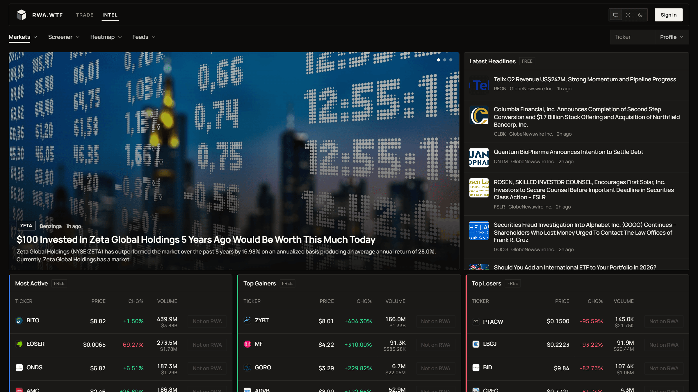The image size is (698, 392).
Task: Click the EOSER ticker icon
Action: (19, 344)
